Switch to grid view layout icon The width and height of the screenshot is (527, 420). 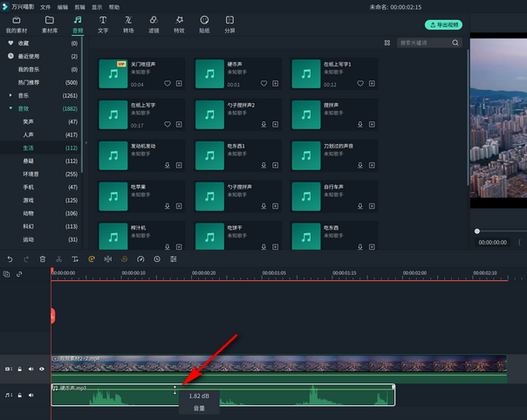click(387, 43)
